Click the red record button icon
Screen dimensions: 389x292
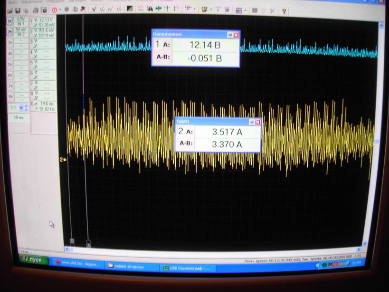pyautogui.click(x=55, y=10)
